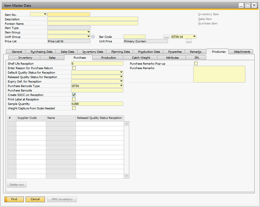Maximize the Item Master Data window
This screenshot has height=207, width=260.
point(248,5)
